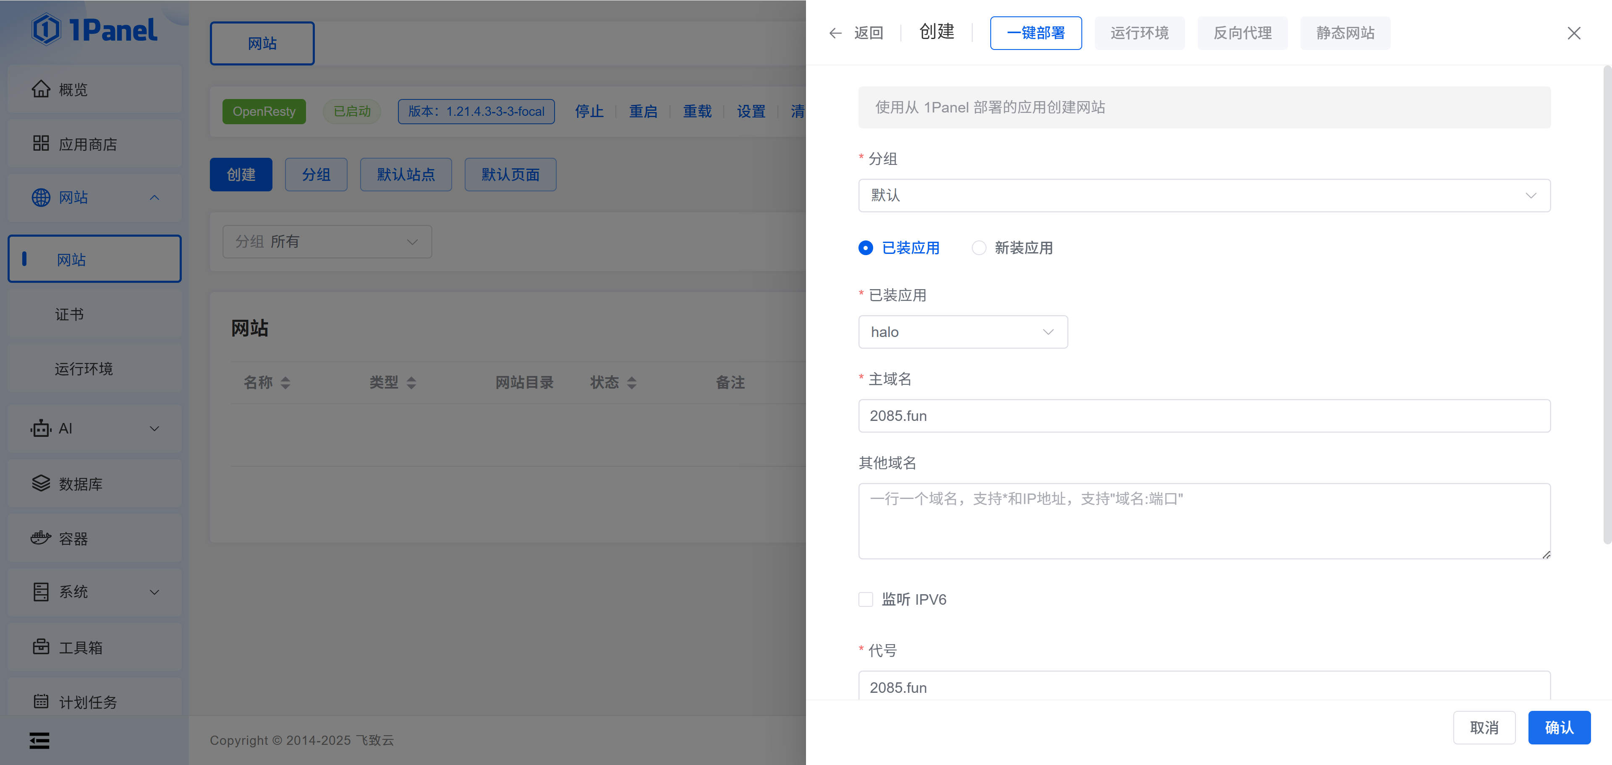Select the 新装应用 radio option
The height and width of the screenshot is (765, 1612).
[x=979, y=248]
